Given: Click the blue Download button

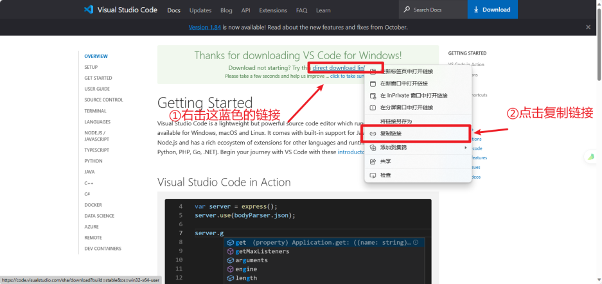Looking at the screenshot, I should (x=492, y=10).
